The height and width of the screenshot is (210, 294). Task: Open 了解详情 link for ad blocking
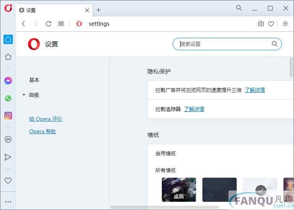[255, 90]
